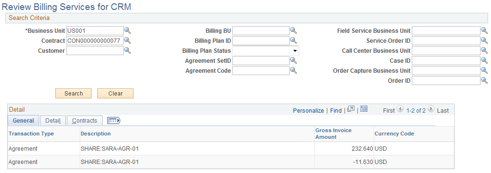Focus the Customer input field
Screen dimensions: 491x173
click(x=95, y=50)
